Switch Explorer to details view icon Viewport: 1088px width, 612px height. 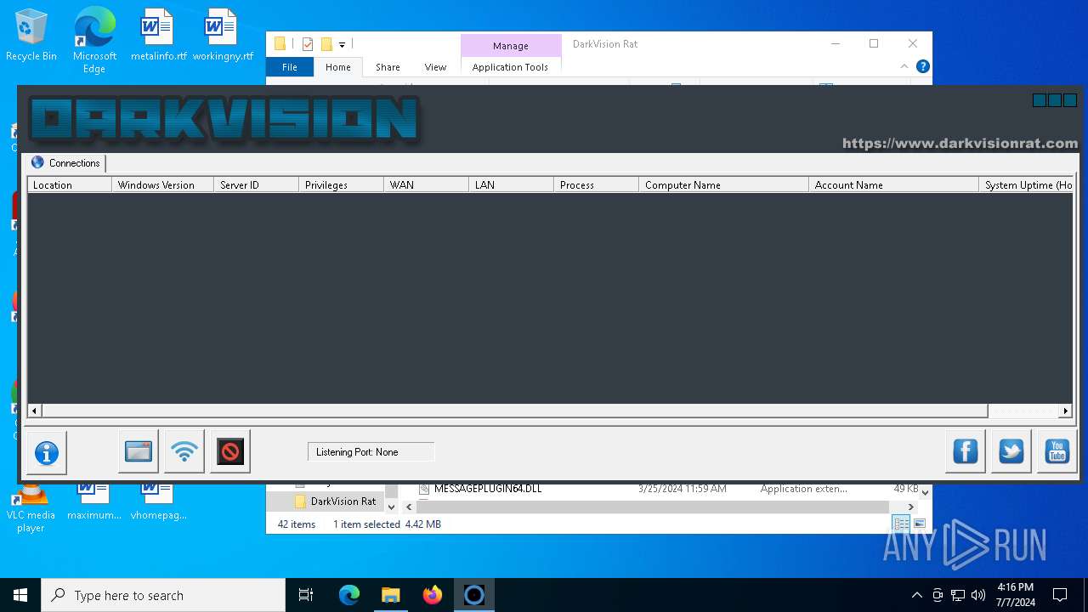pos(901,524)
